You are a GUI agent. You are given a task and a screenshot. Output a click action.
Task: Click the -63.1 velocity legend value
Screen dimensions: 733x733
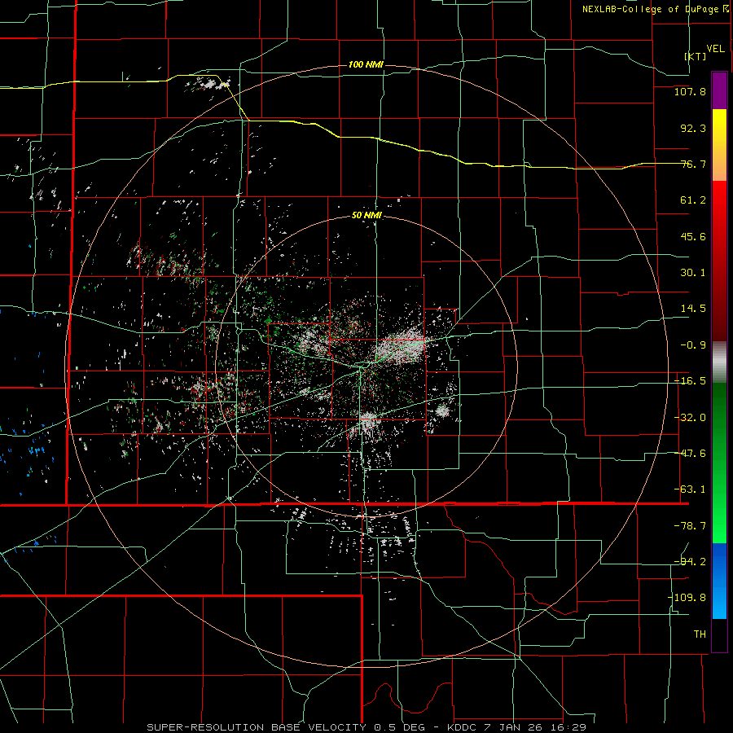690,489
